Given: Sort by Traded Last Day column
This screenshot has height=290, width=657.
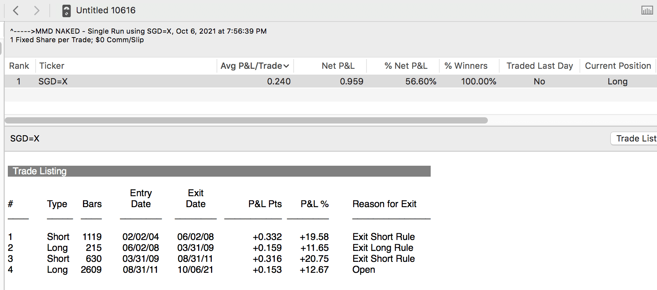Looking at the screenshot, I should pyautogui.click(x=539, y=66).
